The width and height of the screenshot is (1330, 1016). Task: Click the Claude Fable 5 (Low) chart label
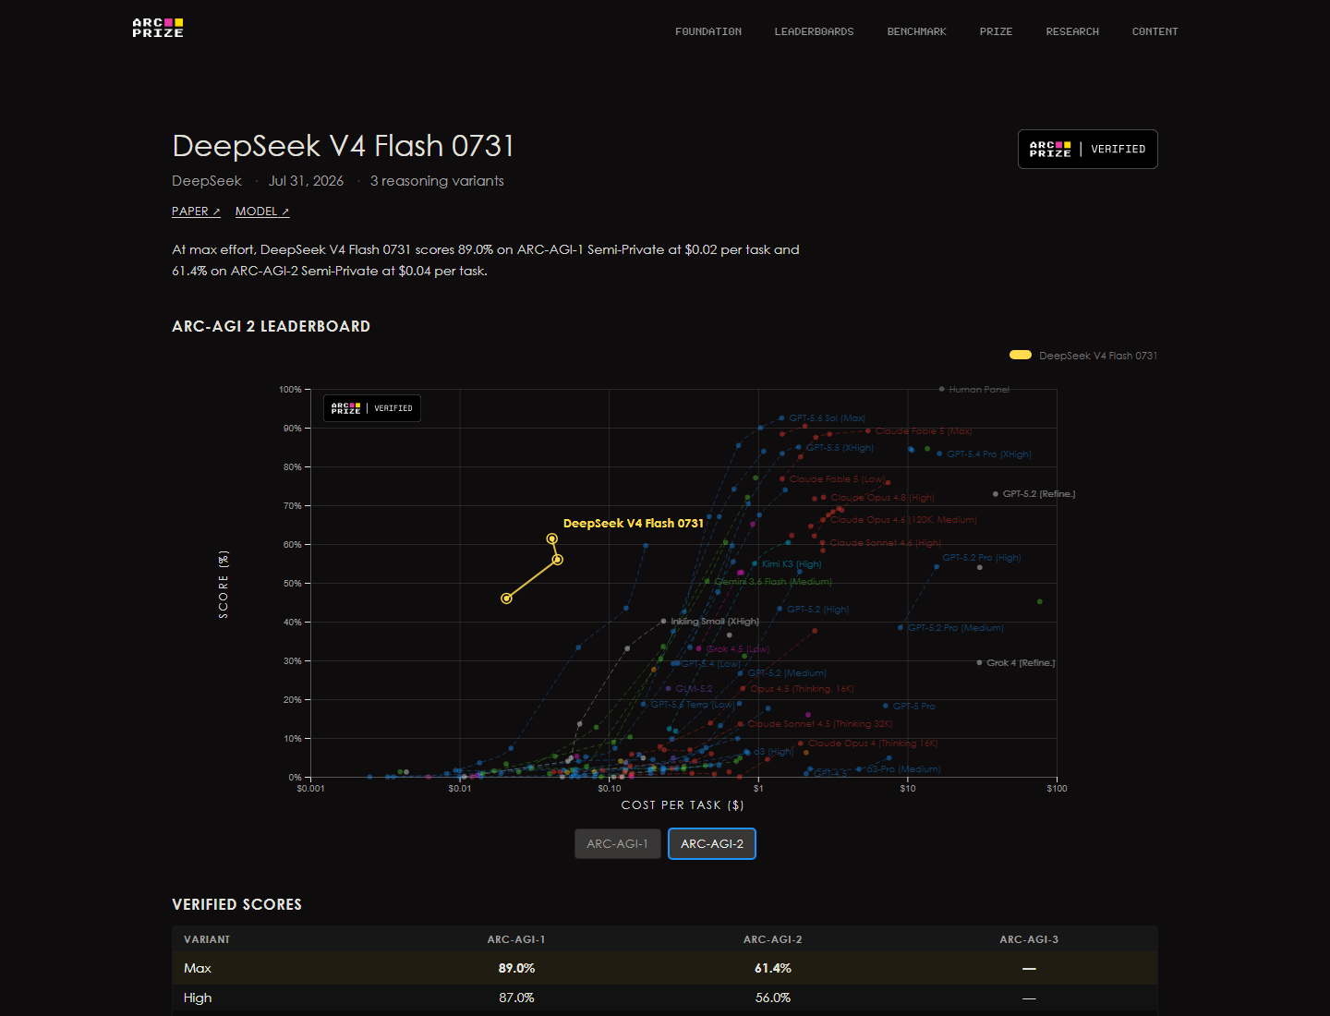[837, 479]
